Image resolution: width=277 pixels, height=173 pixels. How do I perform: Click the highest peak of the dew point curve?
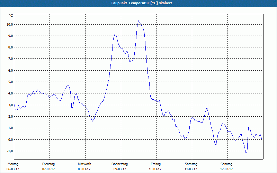point(139,21)
